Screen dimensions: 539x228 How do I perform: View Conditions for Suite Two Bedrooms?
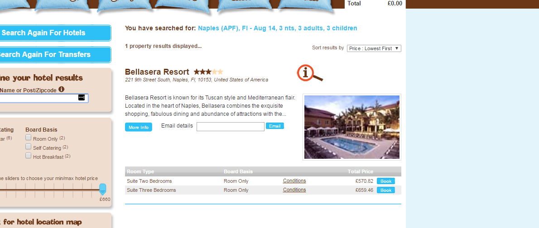point(294,180)
